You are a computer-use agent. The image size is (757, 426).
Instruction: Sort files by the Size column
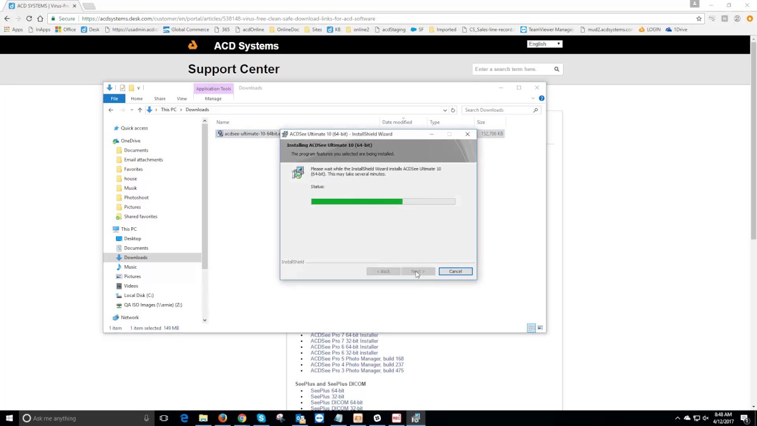tap(481, 122)
